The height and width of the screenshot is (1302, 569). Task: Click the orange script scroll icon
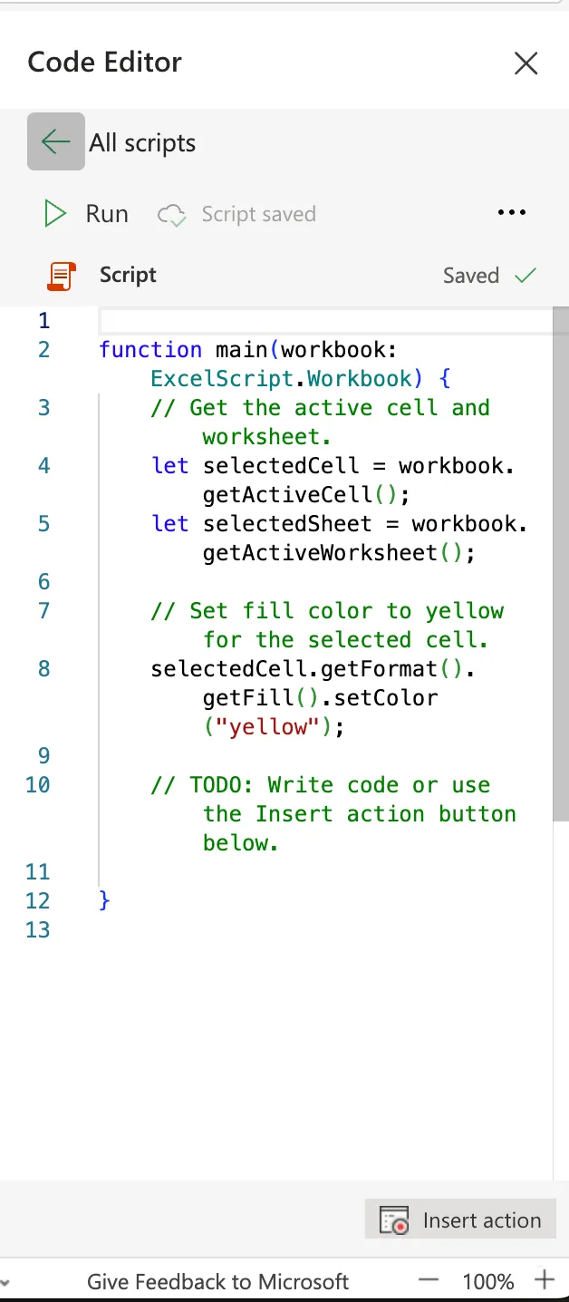(x=62, y=275)
